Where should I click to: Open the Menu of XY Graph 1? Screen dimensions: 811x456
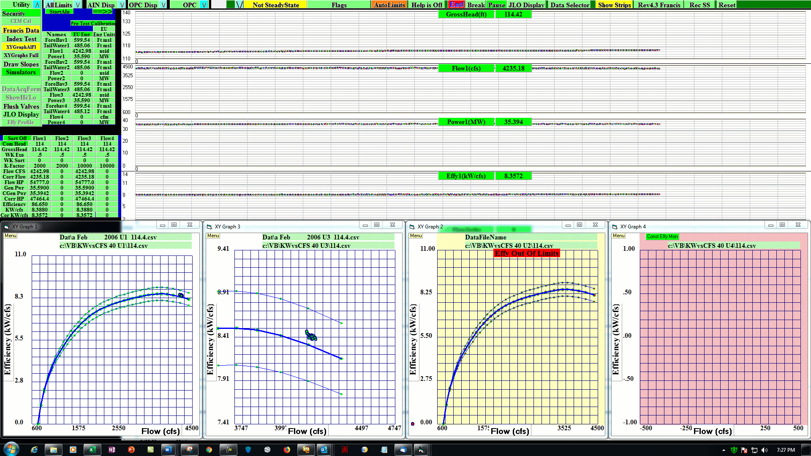pyautogui.click(x=11, y=236)
